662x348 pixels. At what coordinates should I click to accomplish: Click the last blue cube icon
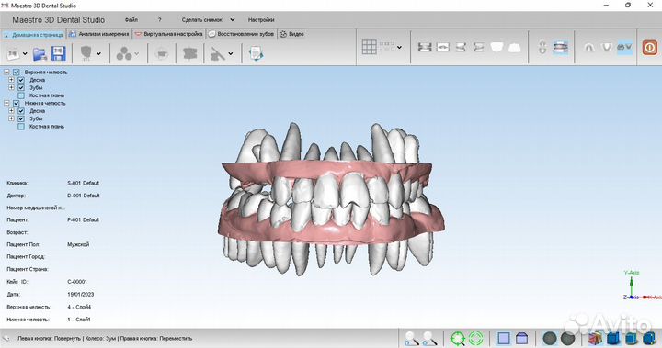(649, 338)
